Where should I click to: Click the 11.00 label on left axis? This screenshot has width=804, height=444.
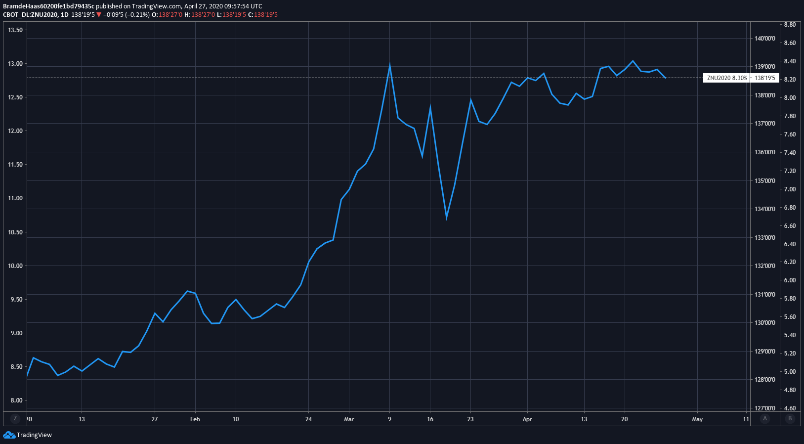click(15, 198)
